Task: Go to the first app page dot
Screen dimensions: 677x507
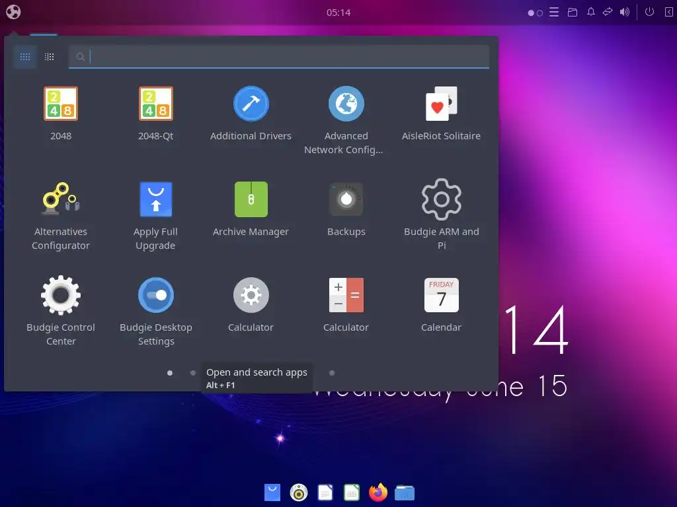Action: point(170,373)
